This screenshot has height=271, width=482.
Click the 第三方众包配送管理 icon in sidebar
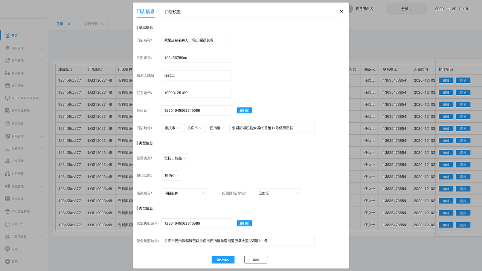8,98
